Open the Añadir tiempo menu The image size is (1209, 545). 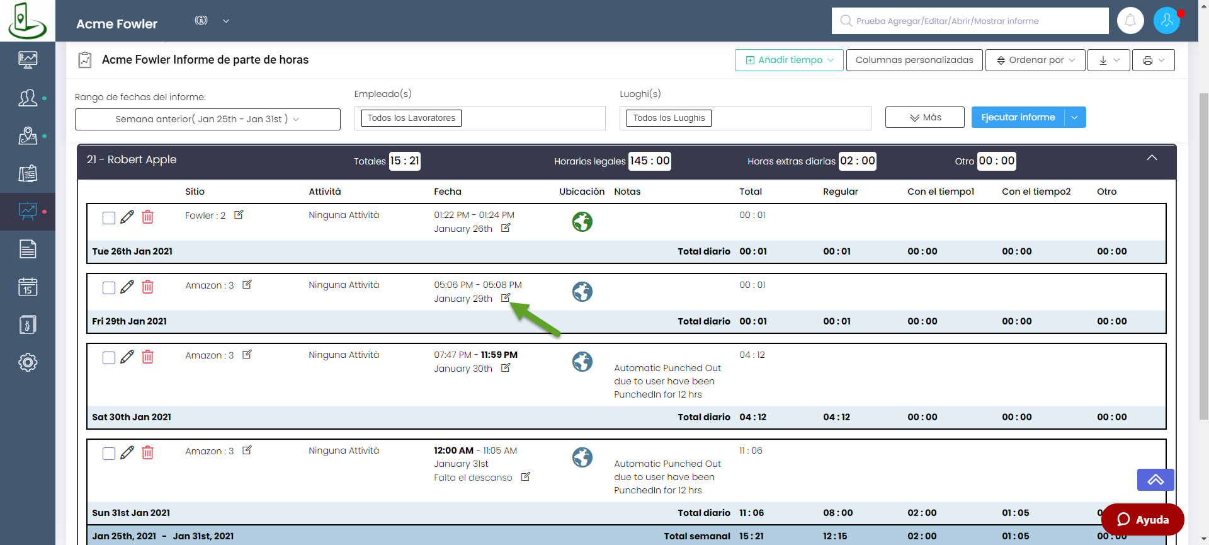click(x=789, y=60)
